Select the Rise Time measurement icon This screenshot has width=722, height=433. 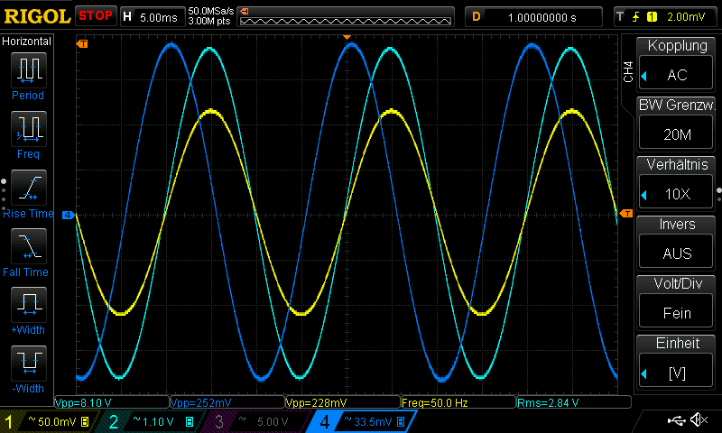coord(29,188)
